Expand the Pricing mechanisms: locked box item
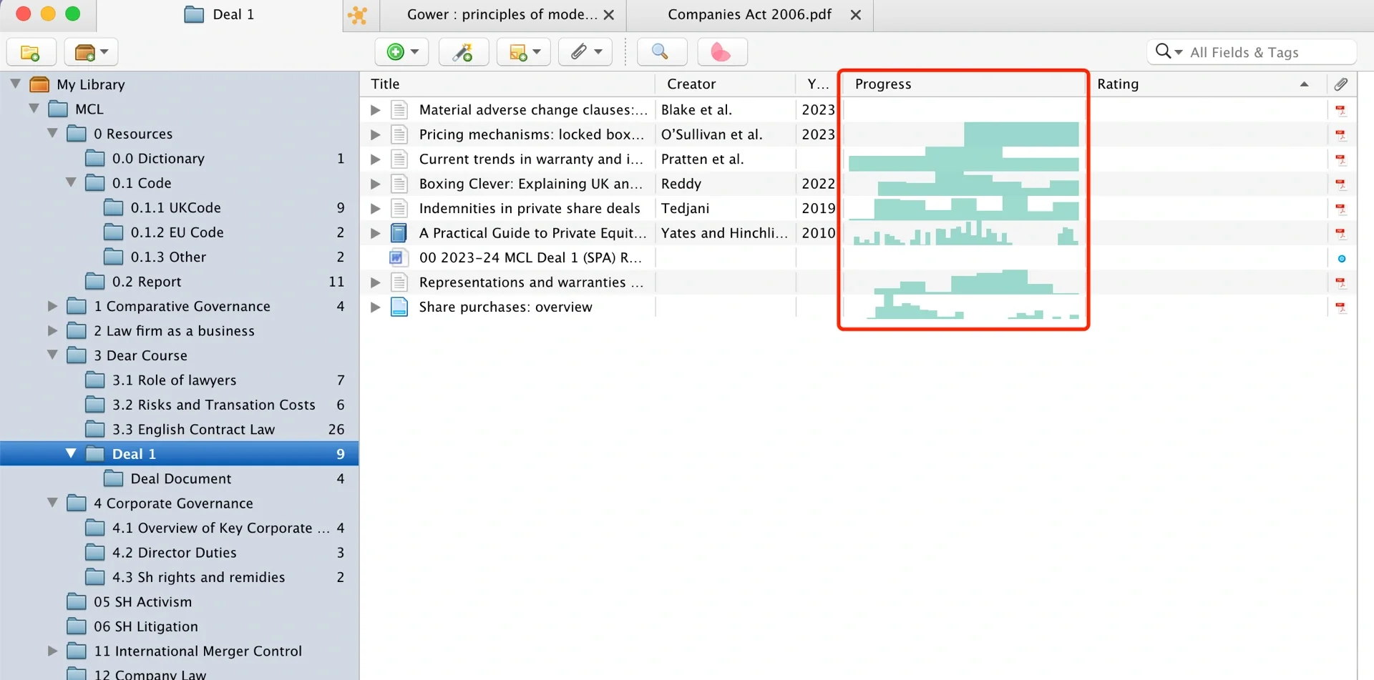Viewport: 1374px width, 680px height. tap(375, 134)
